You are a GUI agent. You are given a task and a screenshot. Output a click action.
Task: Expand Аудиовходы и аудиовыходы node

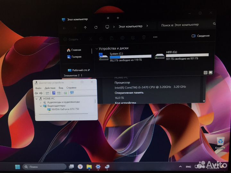41,102
